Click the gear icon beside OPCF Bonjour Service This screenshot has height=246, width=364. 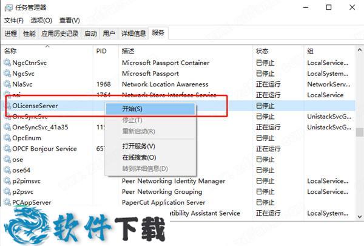[7, 148]
